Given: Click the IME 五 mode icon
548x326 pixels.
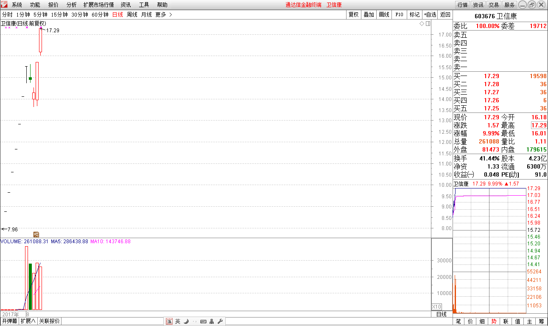Looking at the screenshot, I should [169, 321].
